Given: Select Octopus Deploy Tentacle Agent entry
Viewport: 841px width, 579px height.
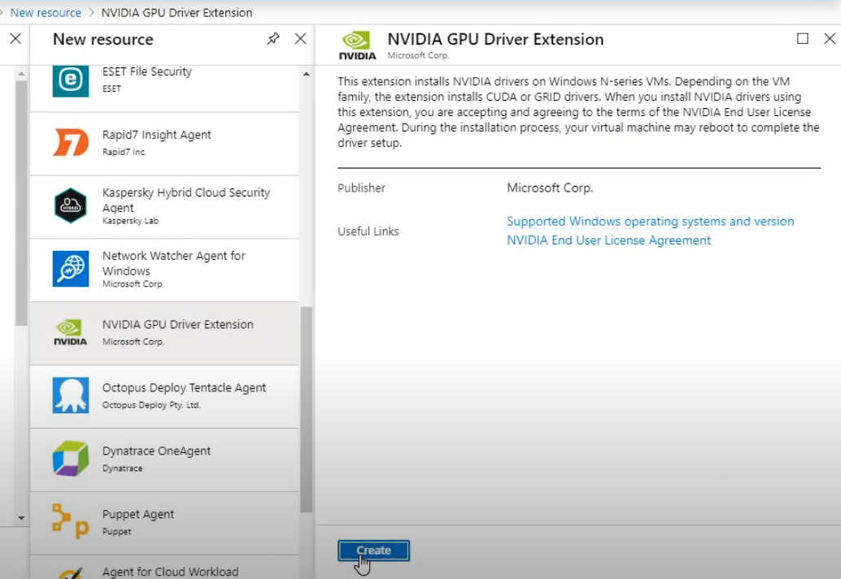Looking at the screenshot, I should pyautogui.click(x=164, y=396).
